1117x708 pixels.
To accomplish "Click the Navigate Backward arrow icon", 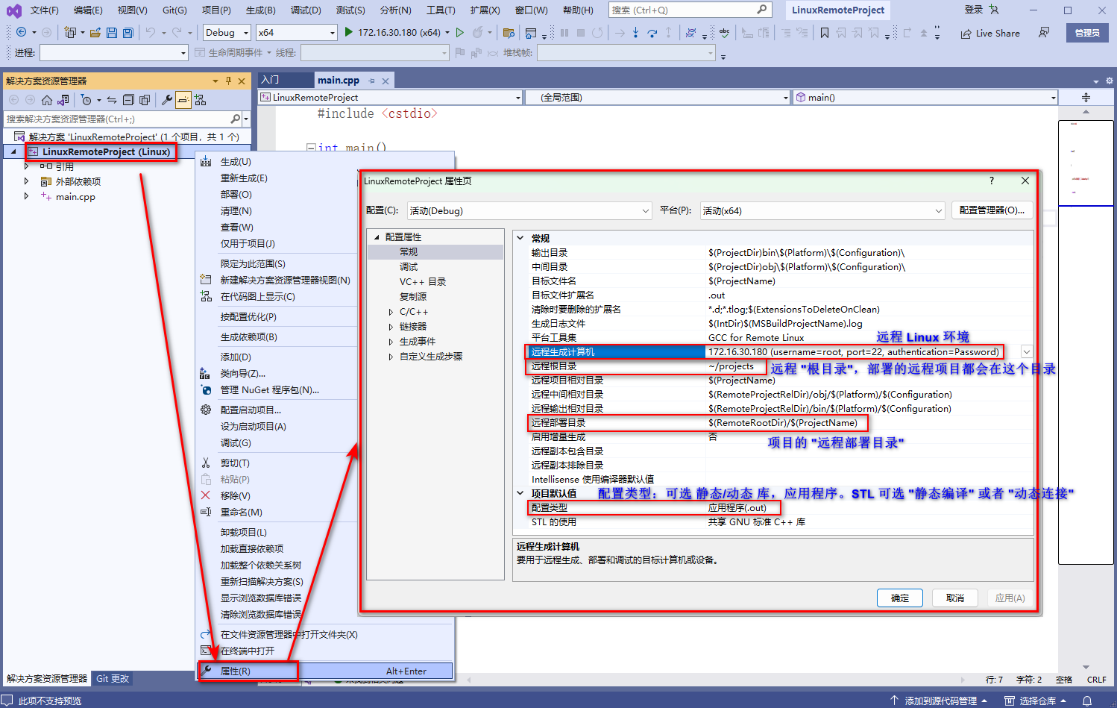I will pos(21,33).
